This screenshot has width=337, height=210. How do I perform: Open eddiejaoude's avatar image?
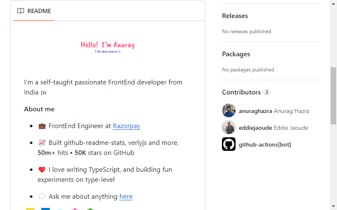point(229,127)
